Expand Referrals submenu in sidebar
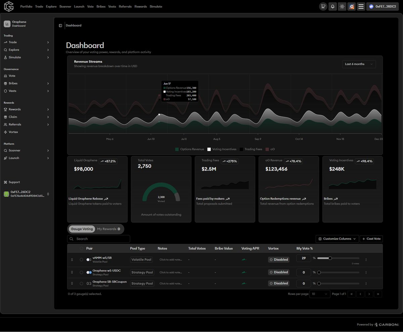 [x=48, y=125]
